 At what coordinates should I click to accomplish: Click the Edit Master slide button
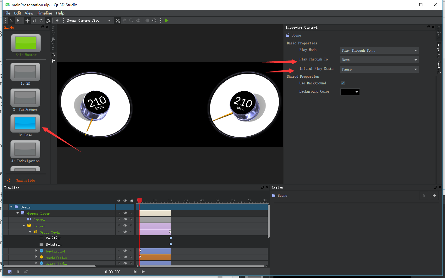pos(26,43)
